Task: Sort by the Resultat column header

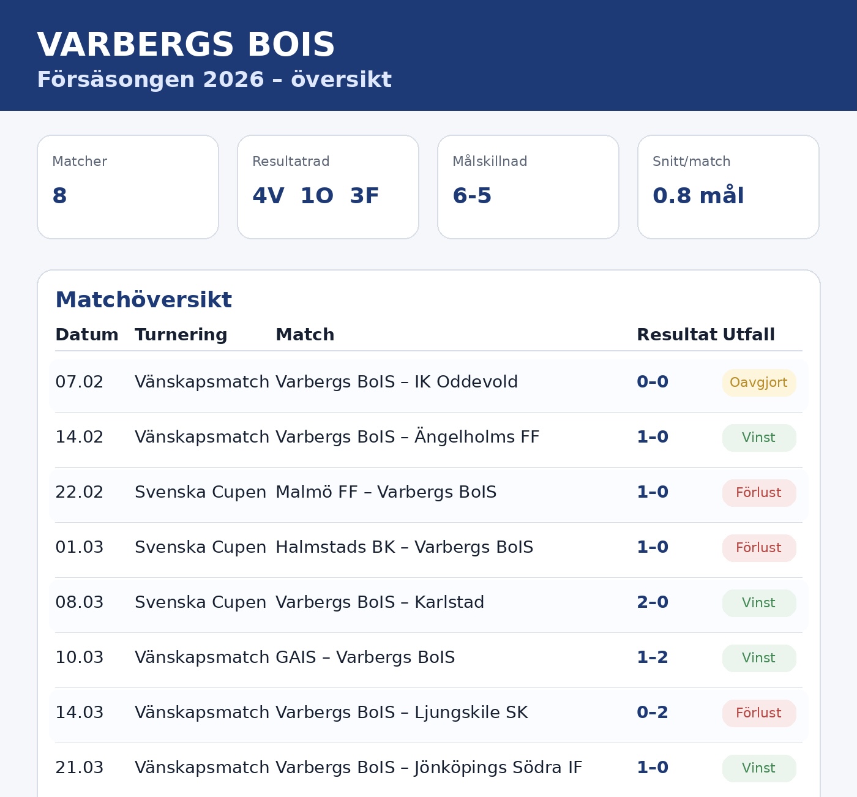Action: pos(676,335)
